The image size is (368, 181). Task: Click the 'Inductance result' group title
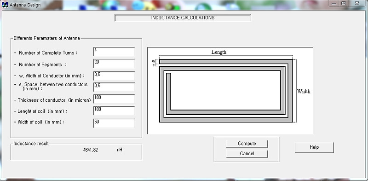[x=31, y=143]
